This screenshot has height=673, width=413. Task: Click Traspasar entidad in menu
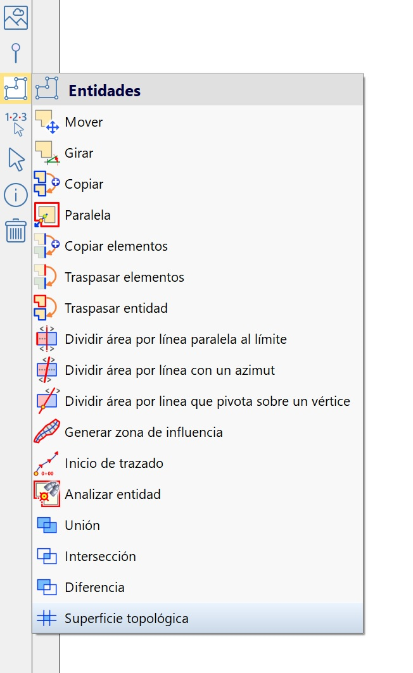pyautogui.click(x=116, y=308)
